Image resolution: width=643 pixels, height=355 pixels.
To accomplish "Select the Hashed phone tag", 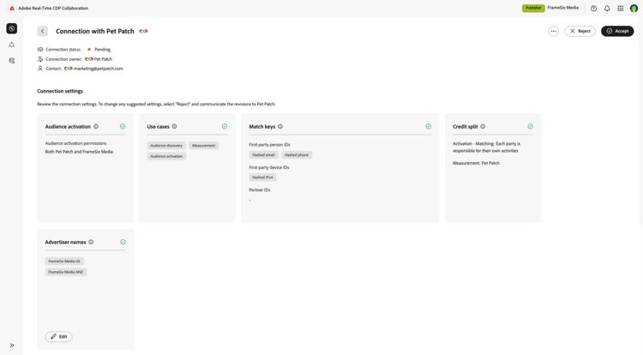I will tap(297, 155).
